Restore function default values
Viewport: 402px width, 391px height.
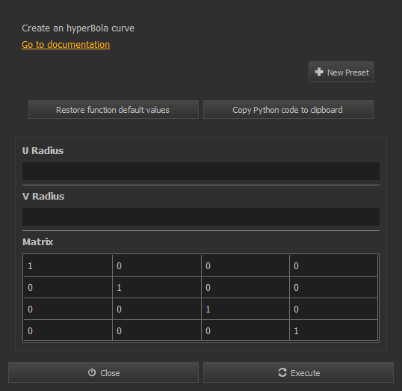click(114, 110)
